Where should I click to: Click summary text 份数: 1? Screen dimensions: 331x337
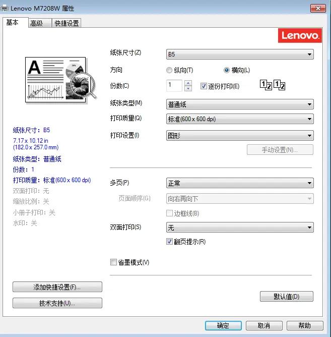click(23, 170)
